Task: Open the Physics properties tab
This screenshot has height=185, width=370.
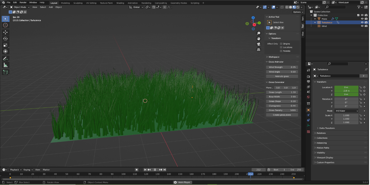Action: 308,115
